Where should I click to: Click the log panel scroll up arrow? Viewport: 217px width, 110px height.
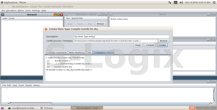[214, 89]
